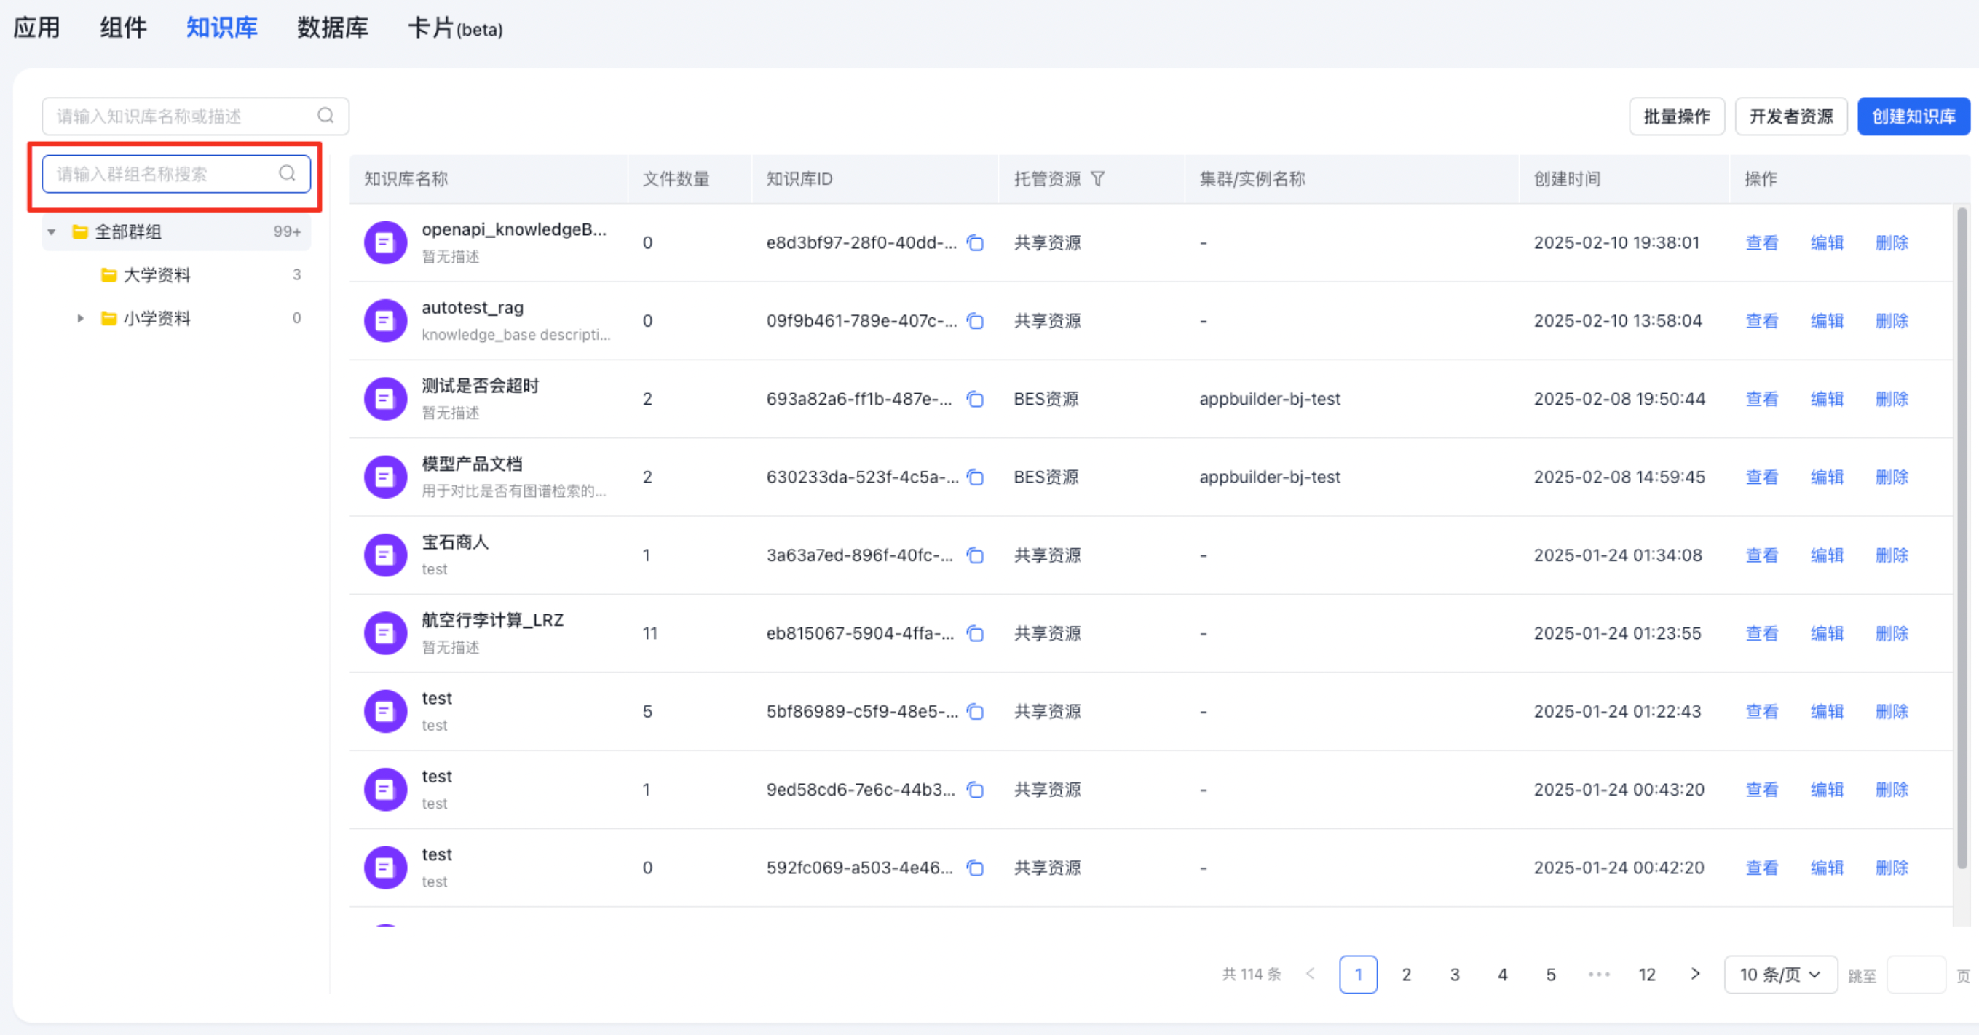Click the table vertical scrollbar

tap(1962, 537)
